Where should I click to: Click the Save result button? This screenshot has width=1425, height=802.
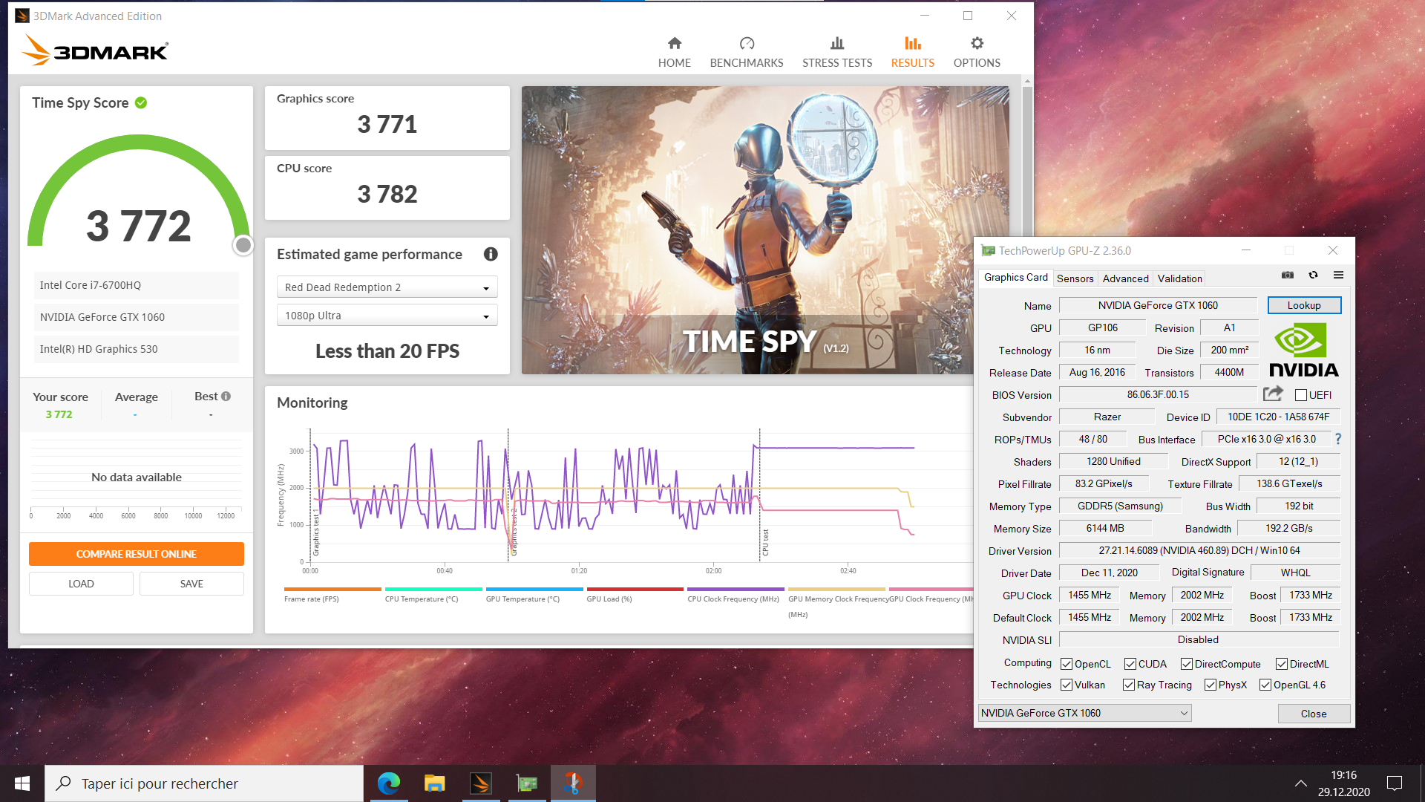tap(191, 584)
